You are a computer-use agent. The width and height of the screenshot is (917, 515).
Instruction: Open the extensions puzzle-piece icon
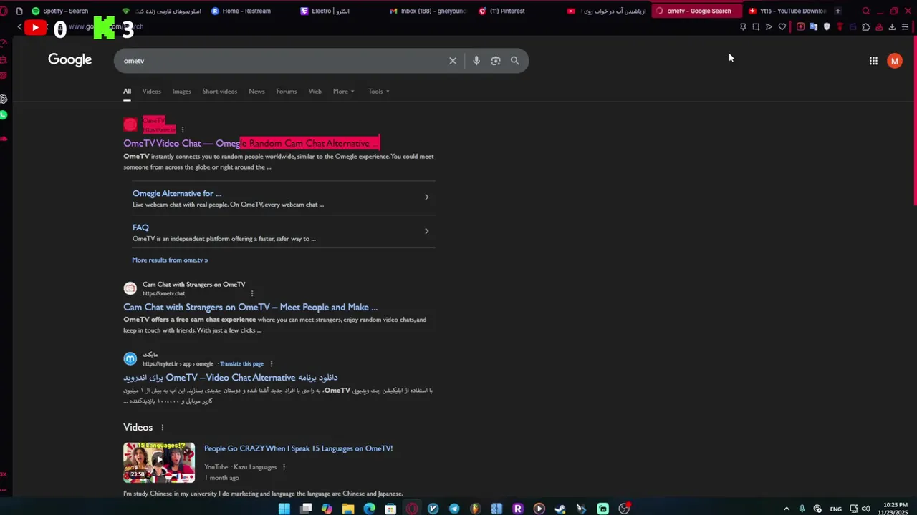click(x=866, y=27)
